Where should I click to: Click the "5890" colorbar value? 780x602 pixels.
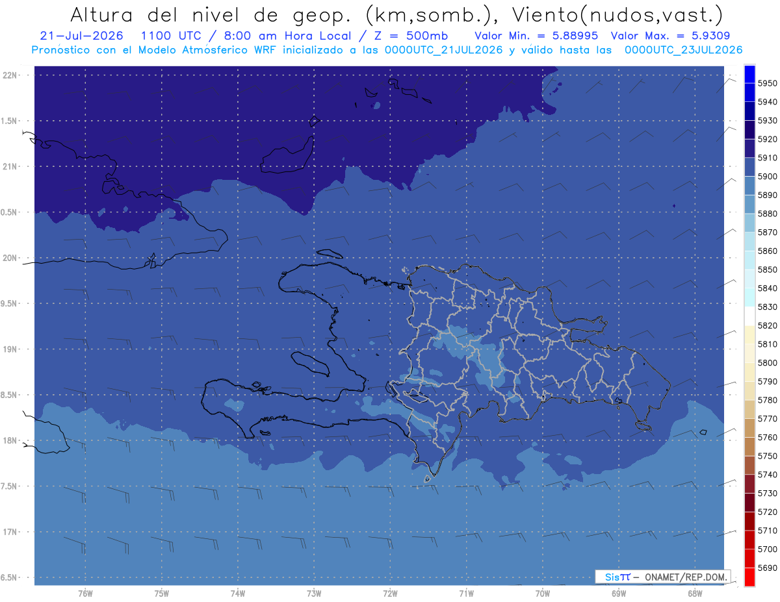(767, 195)
